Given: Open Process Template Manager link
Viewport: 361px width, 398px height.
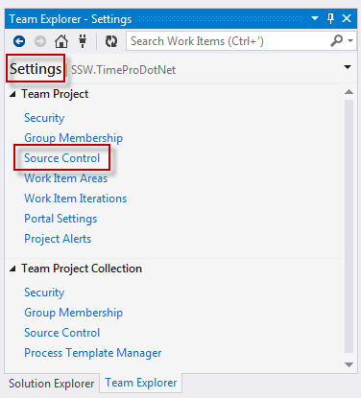Looking at the screenshot, I should pyautogui.click(x=93, y=353).
